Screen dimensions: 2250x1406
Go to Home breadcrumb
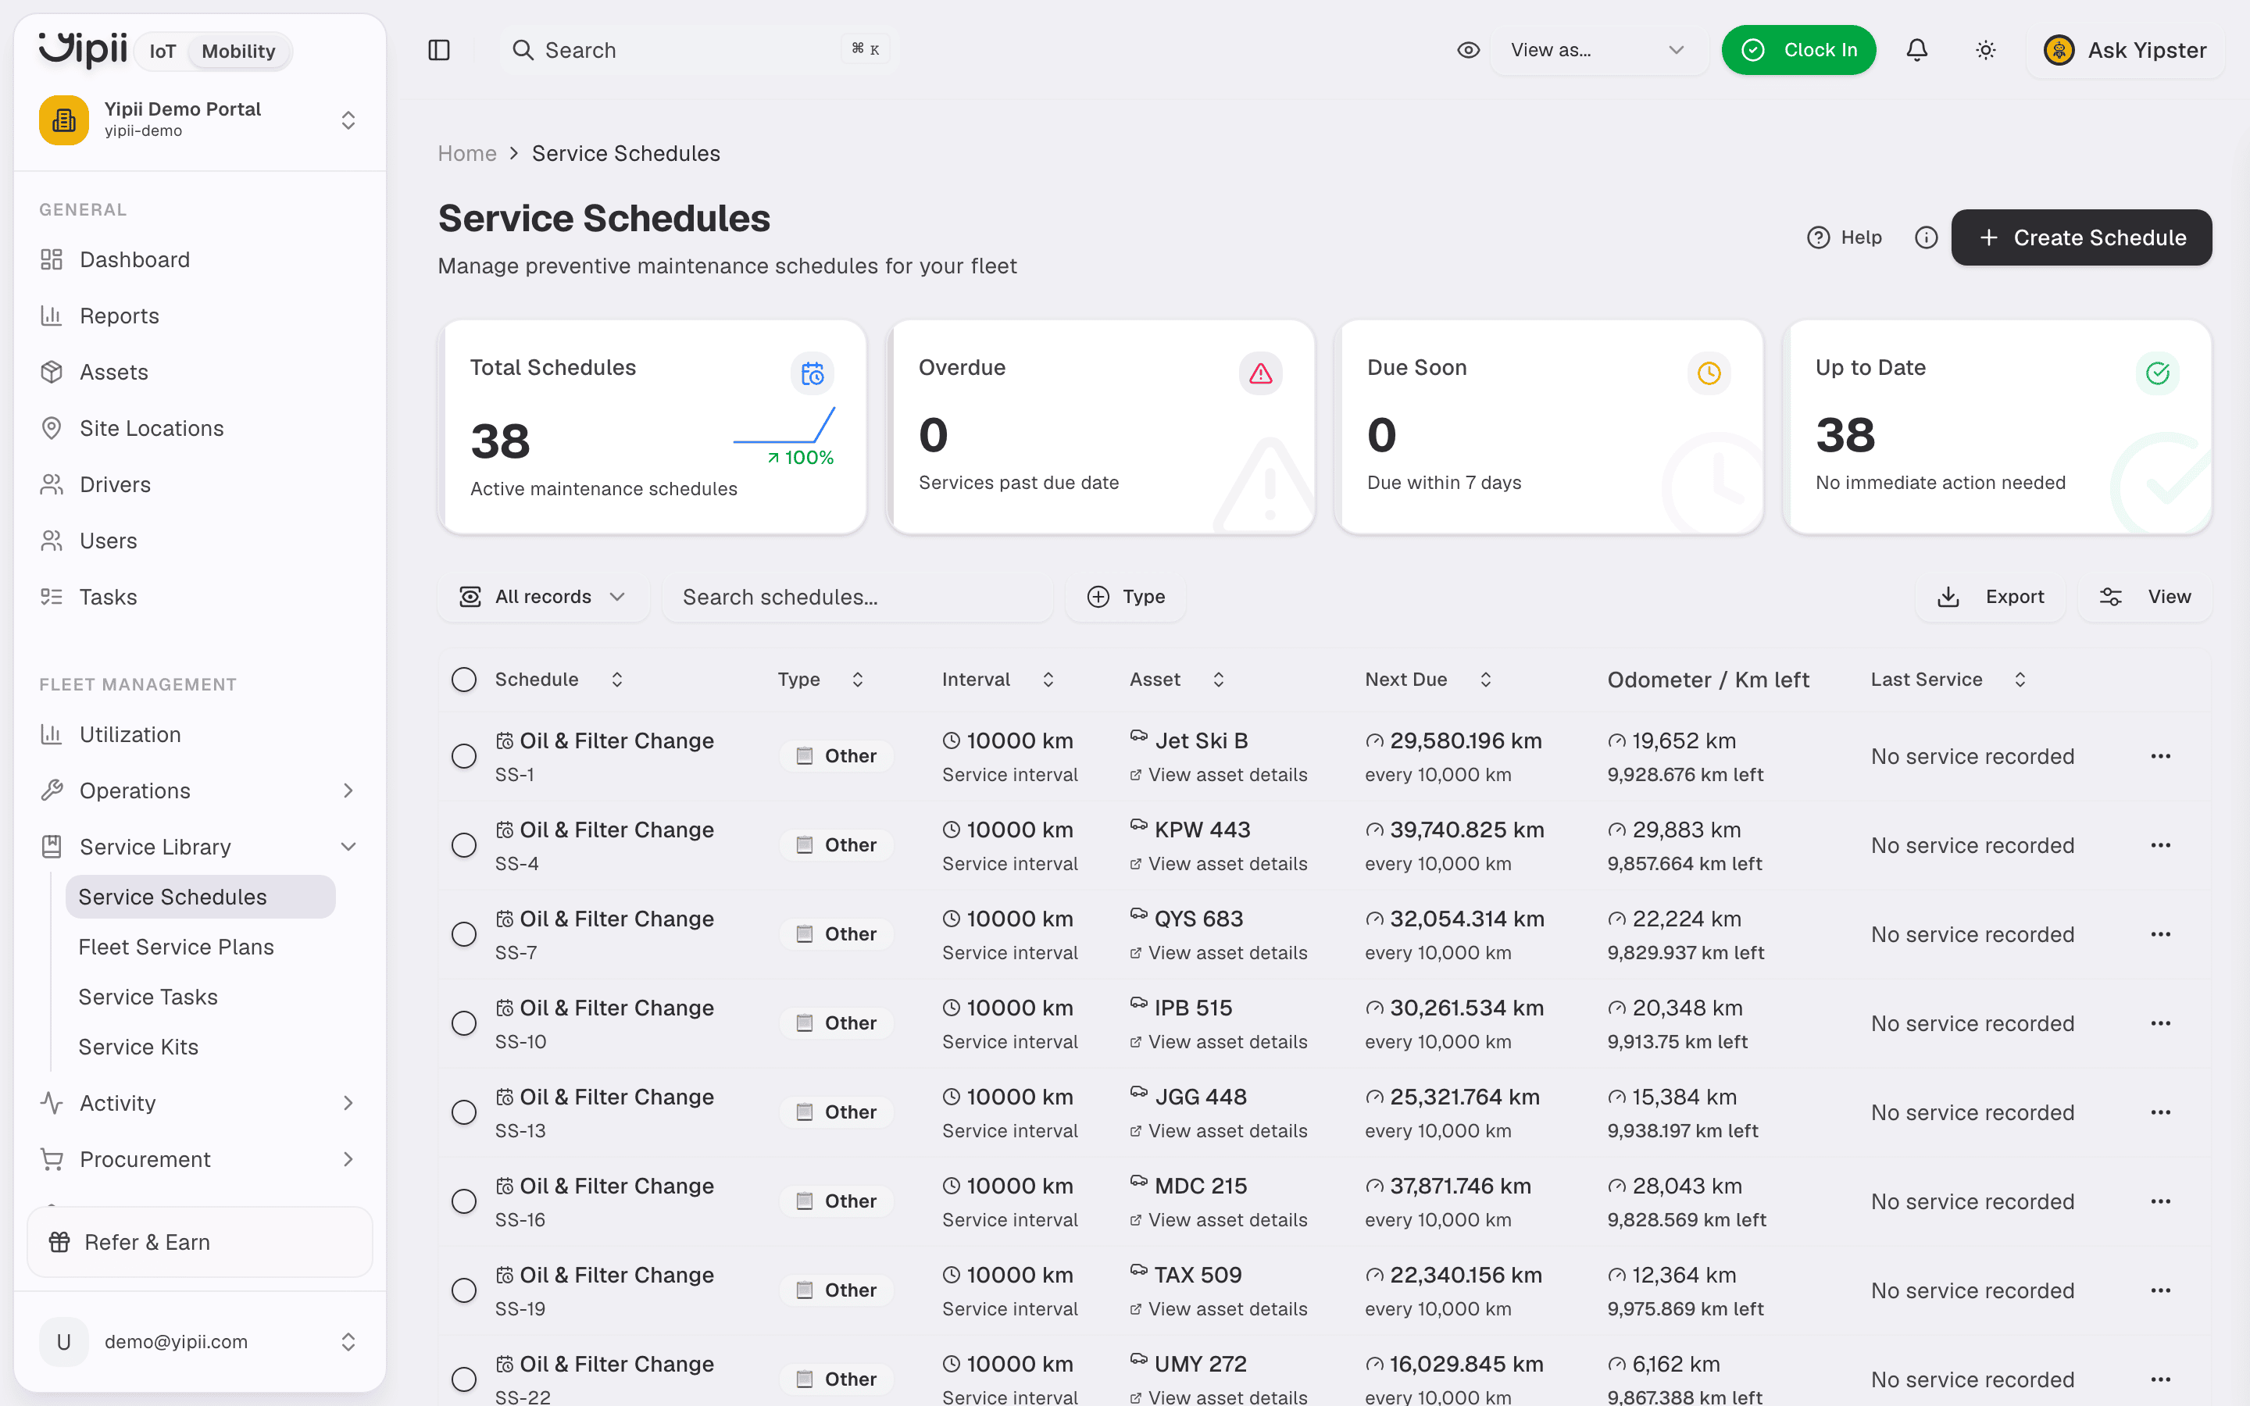[466, 153]
